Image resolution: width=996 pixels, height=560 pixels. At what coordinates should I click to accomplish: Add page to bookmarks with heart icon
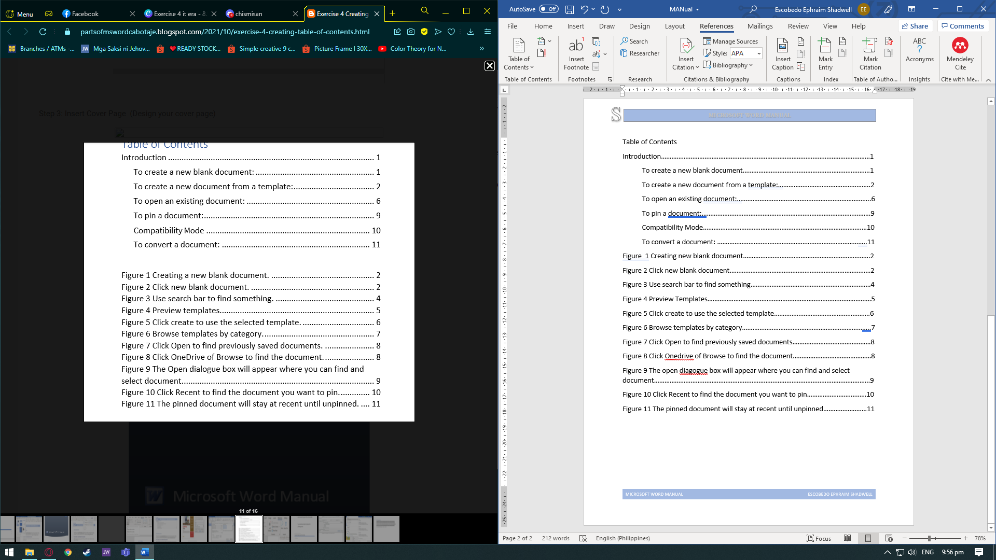[x=451, y=32]
